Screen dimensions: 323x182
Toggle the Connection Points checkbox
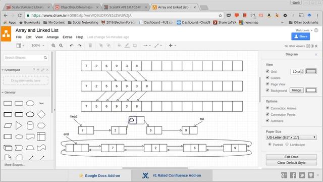(x=267, y=114)
